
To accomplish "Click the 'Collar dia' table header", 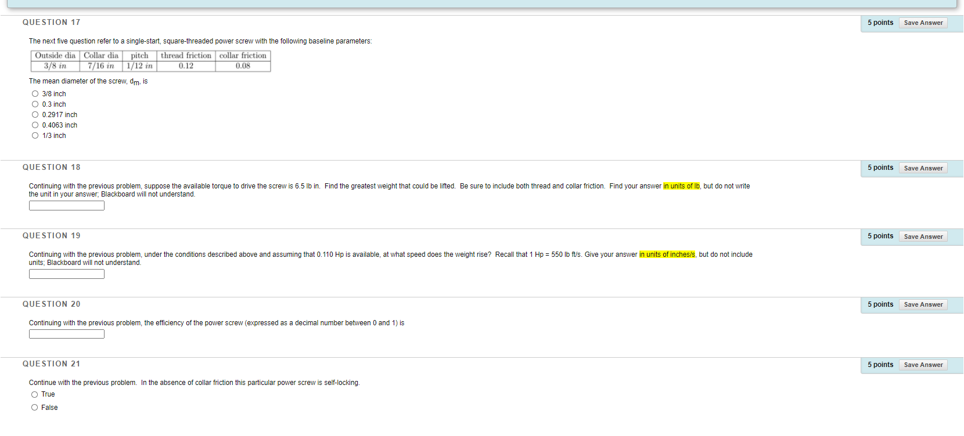I will pyautogui.click(x=101, y=56).
